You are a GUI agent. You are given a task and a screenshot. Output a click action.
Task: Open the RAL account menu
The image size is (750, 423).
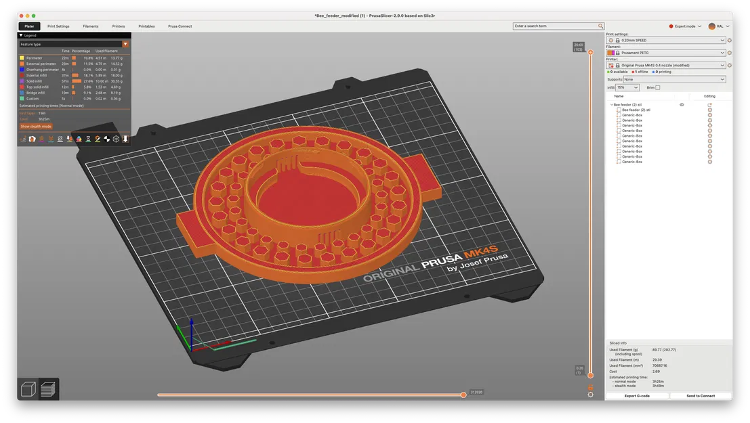click(x=719, y=26)
